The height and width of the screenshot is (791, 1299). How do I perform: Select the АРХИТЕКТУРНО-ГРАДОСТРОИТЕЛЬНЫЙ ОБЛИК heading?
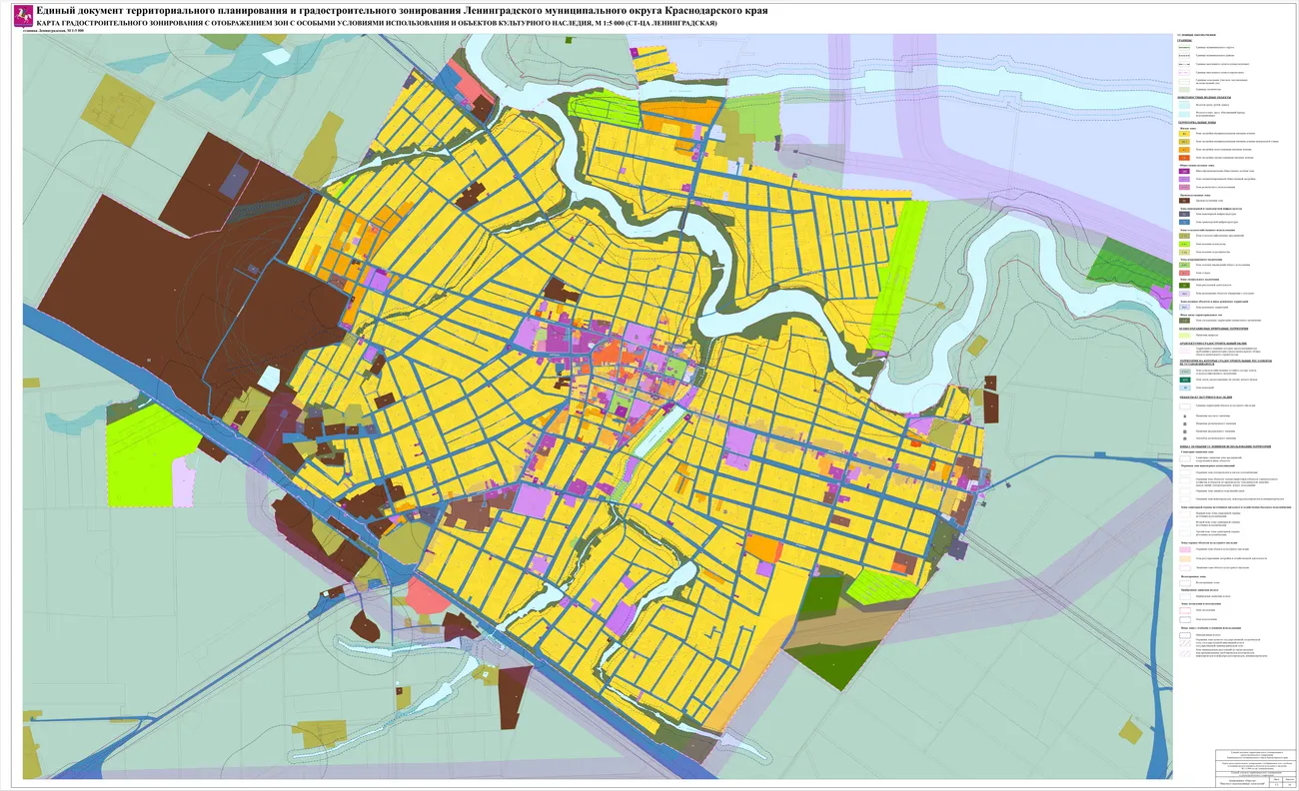(x=1213, y=344)
